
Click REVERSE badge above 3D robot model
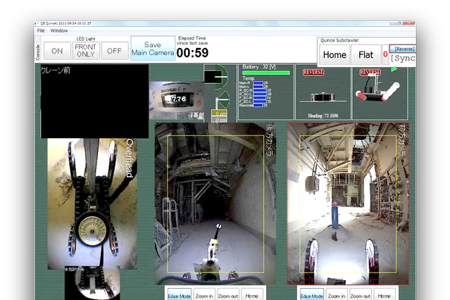click(x=370, y=73)
